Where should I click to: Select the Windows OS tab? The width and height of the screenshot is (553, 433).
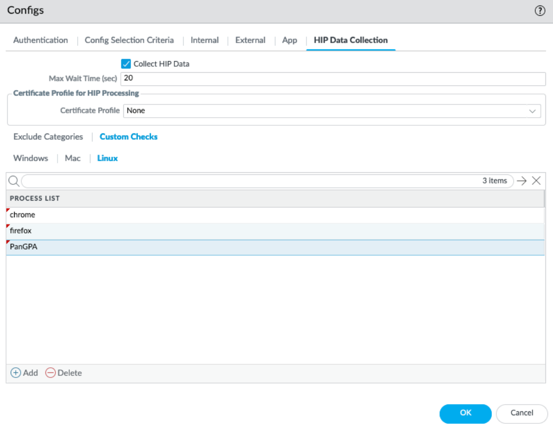coord(30,158)
